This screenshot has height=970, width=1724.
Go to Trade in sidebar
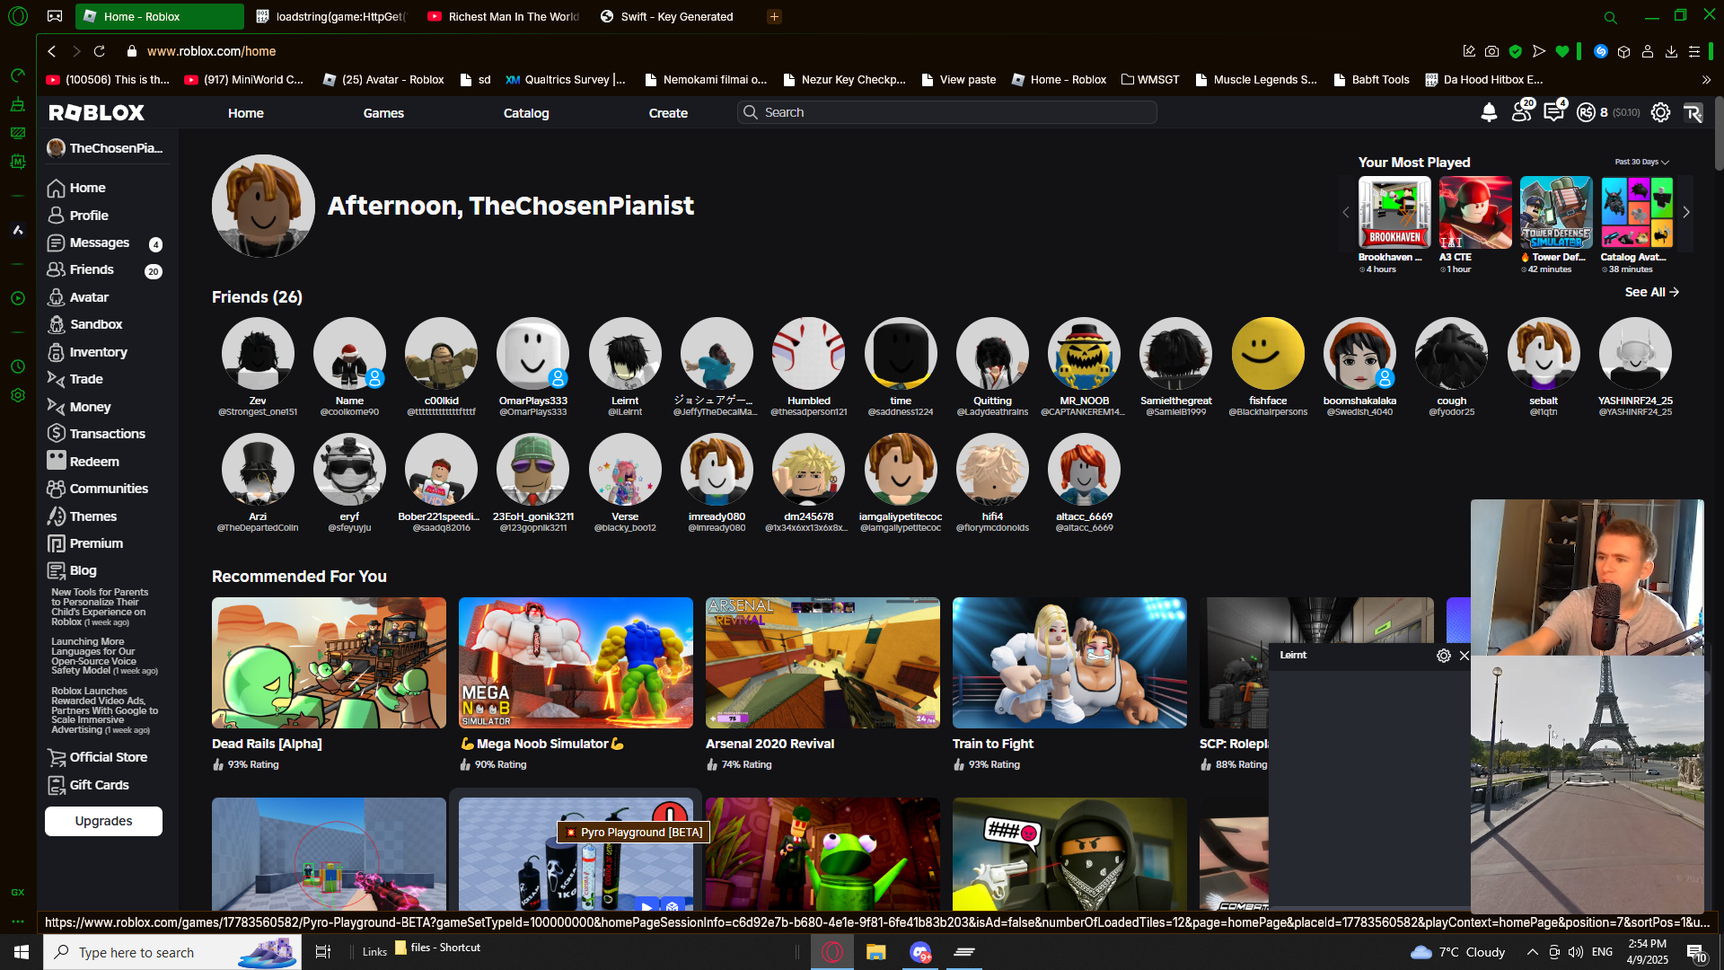click(86, 379)
